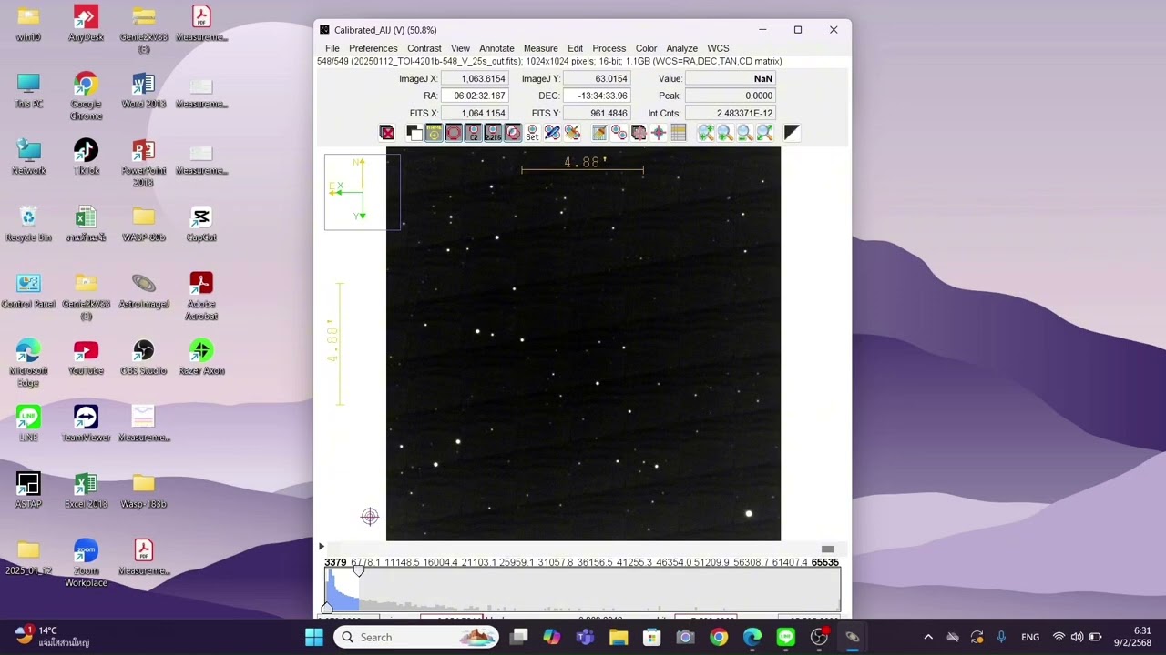This screenshot has height=655, width=1166.
Task: Click the zoom-out magnifier icon
Action: tap(745, 133)
